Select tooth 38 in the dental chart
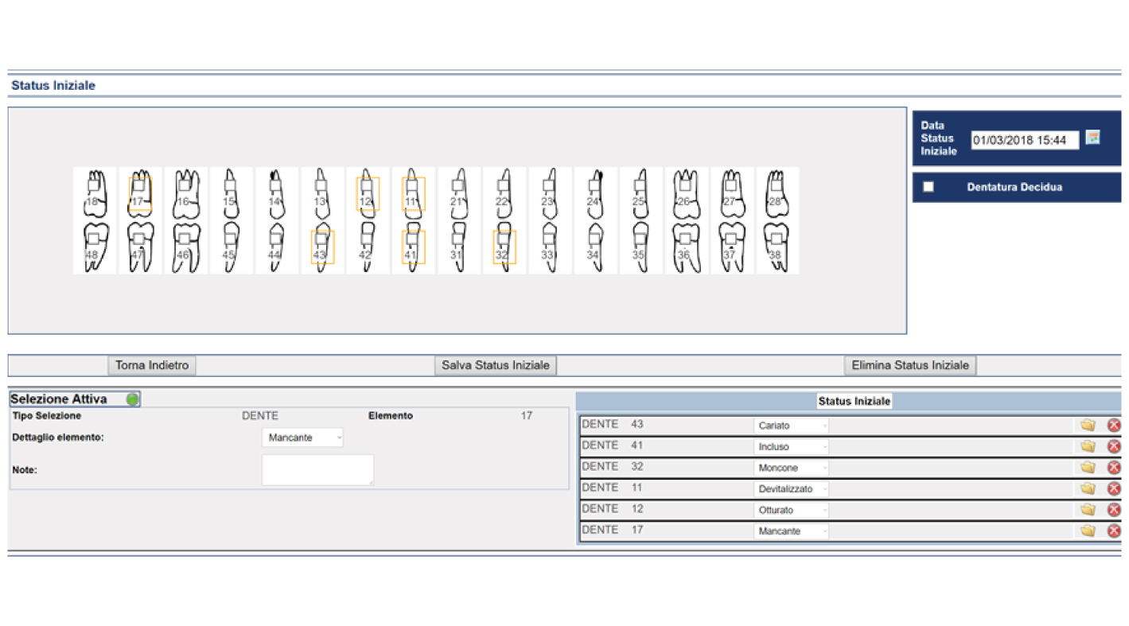The image size is (1129, 626). click(x=777, y=247)
